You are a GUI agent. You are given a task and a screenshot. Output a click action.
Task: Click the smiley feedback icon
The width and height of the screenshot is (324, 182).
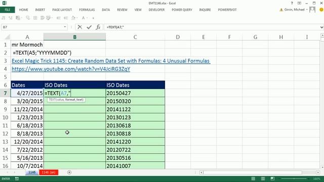tap(321, 10)
